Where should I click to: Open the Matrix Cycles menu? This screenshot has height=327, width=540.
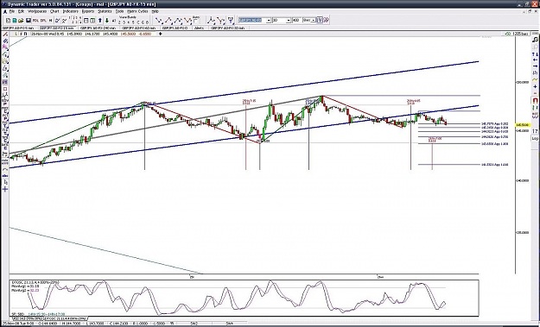[137, 11]
